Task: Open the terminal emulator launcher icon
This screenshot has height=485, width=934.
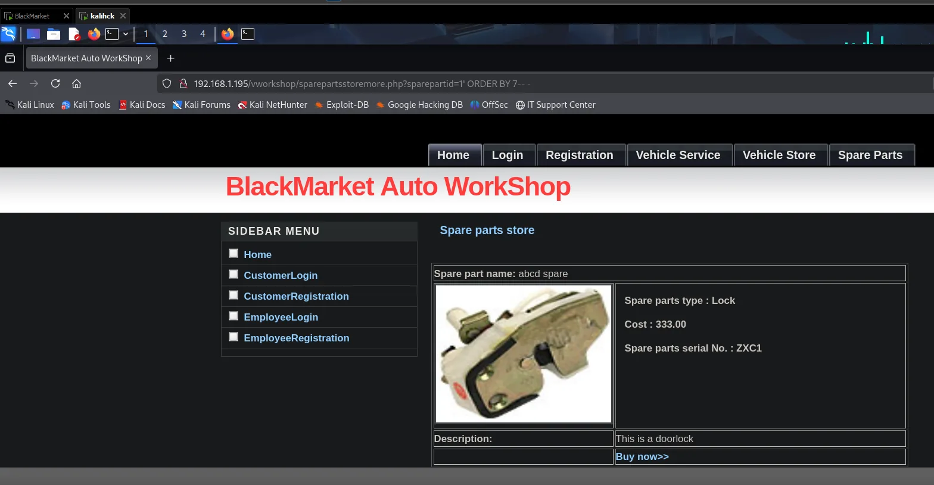Action: pos(112,34)
